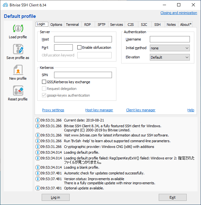The image size is (201, 205).
Task: Open the RDP tab
Action: (87, 25)
